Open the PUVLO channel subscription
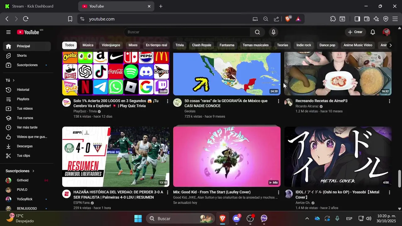The image size is (402, 226). [x=27, y=190]
